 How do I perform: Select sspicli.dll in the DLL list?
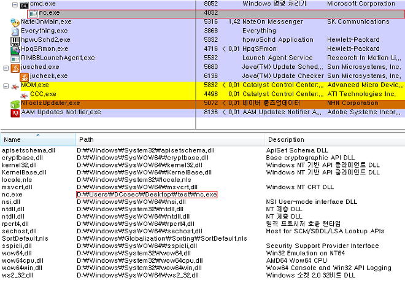tap(17, 246)
